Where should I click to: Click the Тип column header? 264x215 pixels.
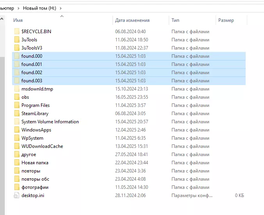175,20
